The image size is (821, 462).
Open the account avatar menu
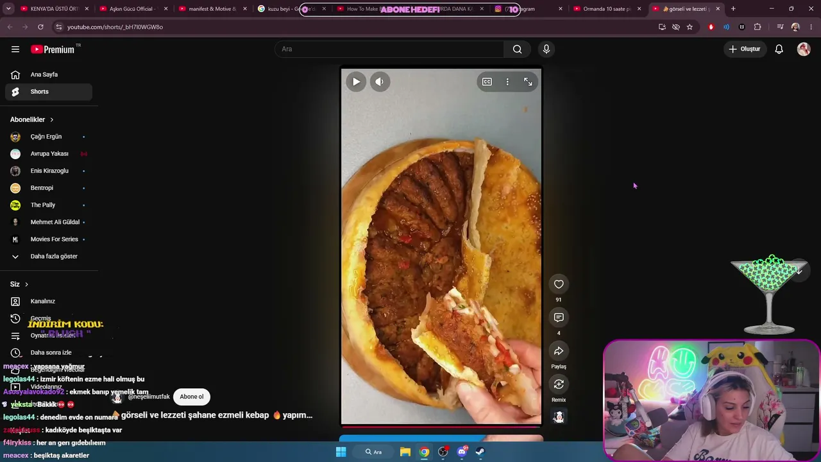pos(804,49)
